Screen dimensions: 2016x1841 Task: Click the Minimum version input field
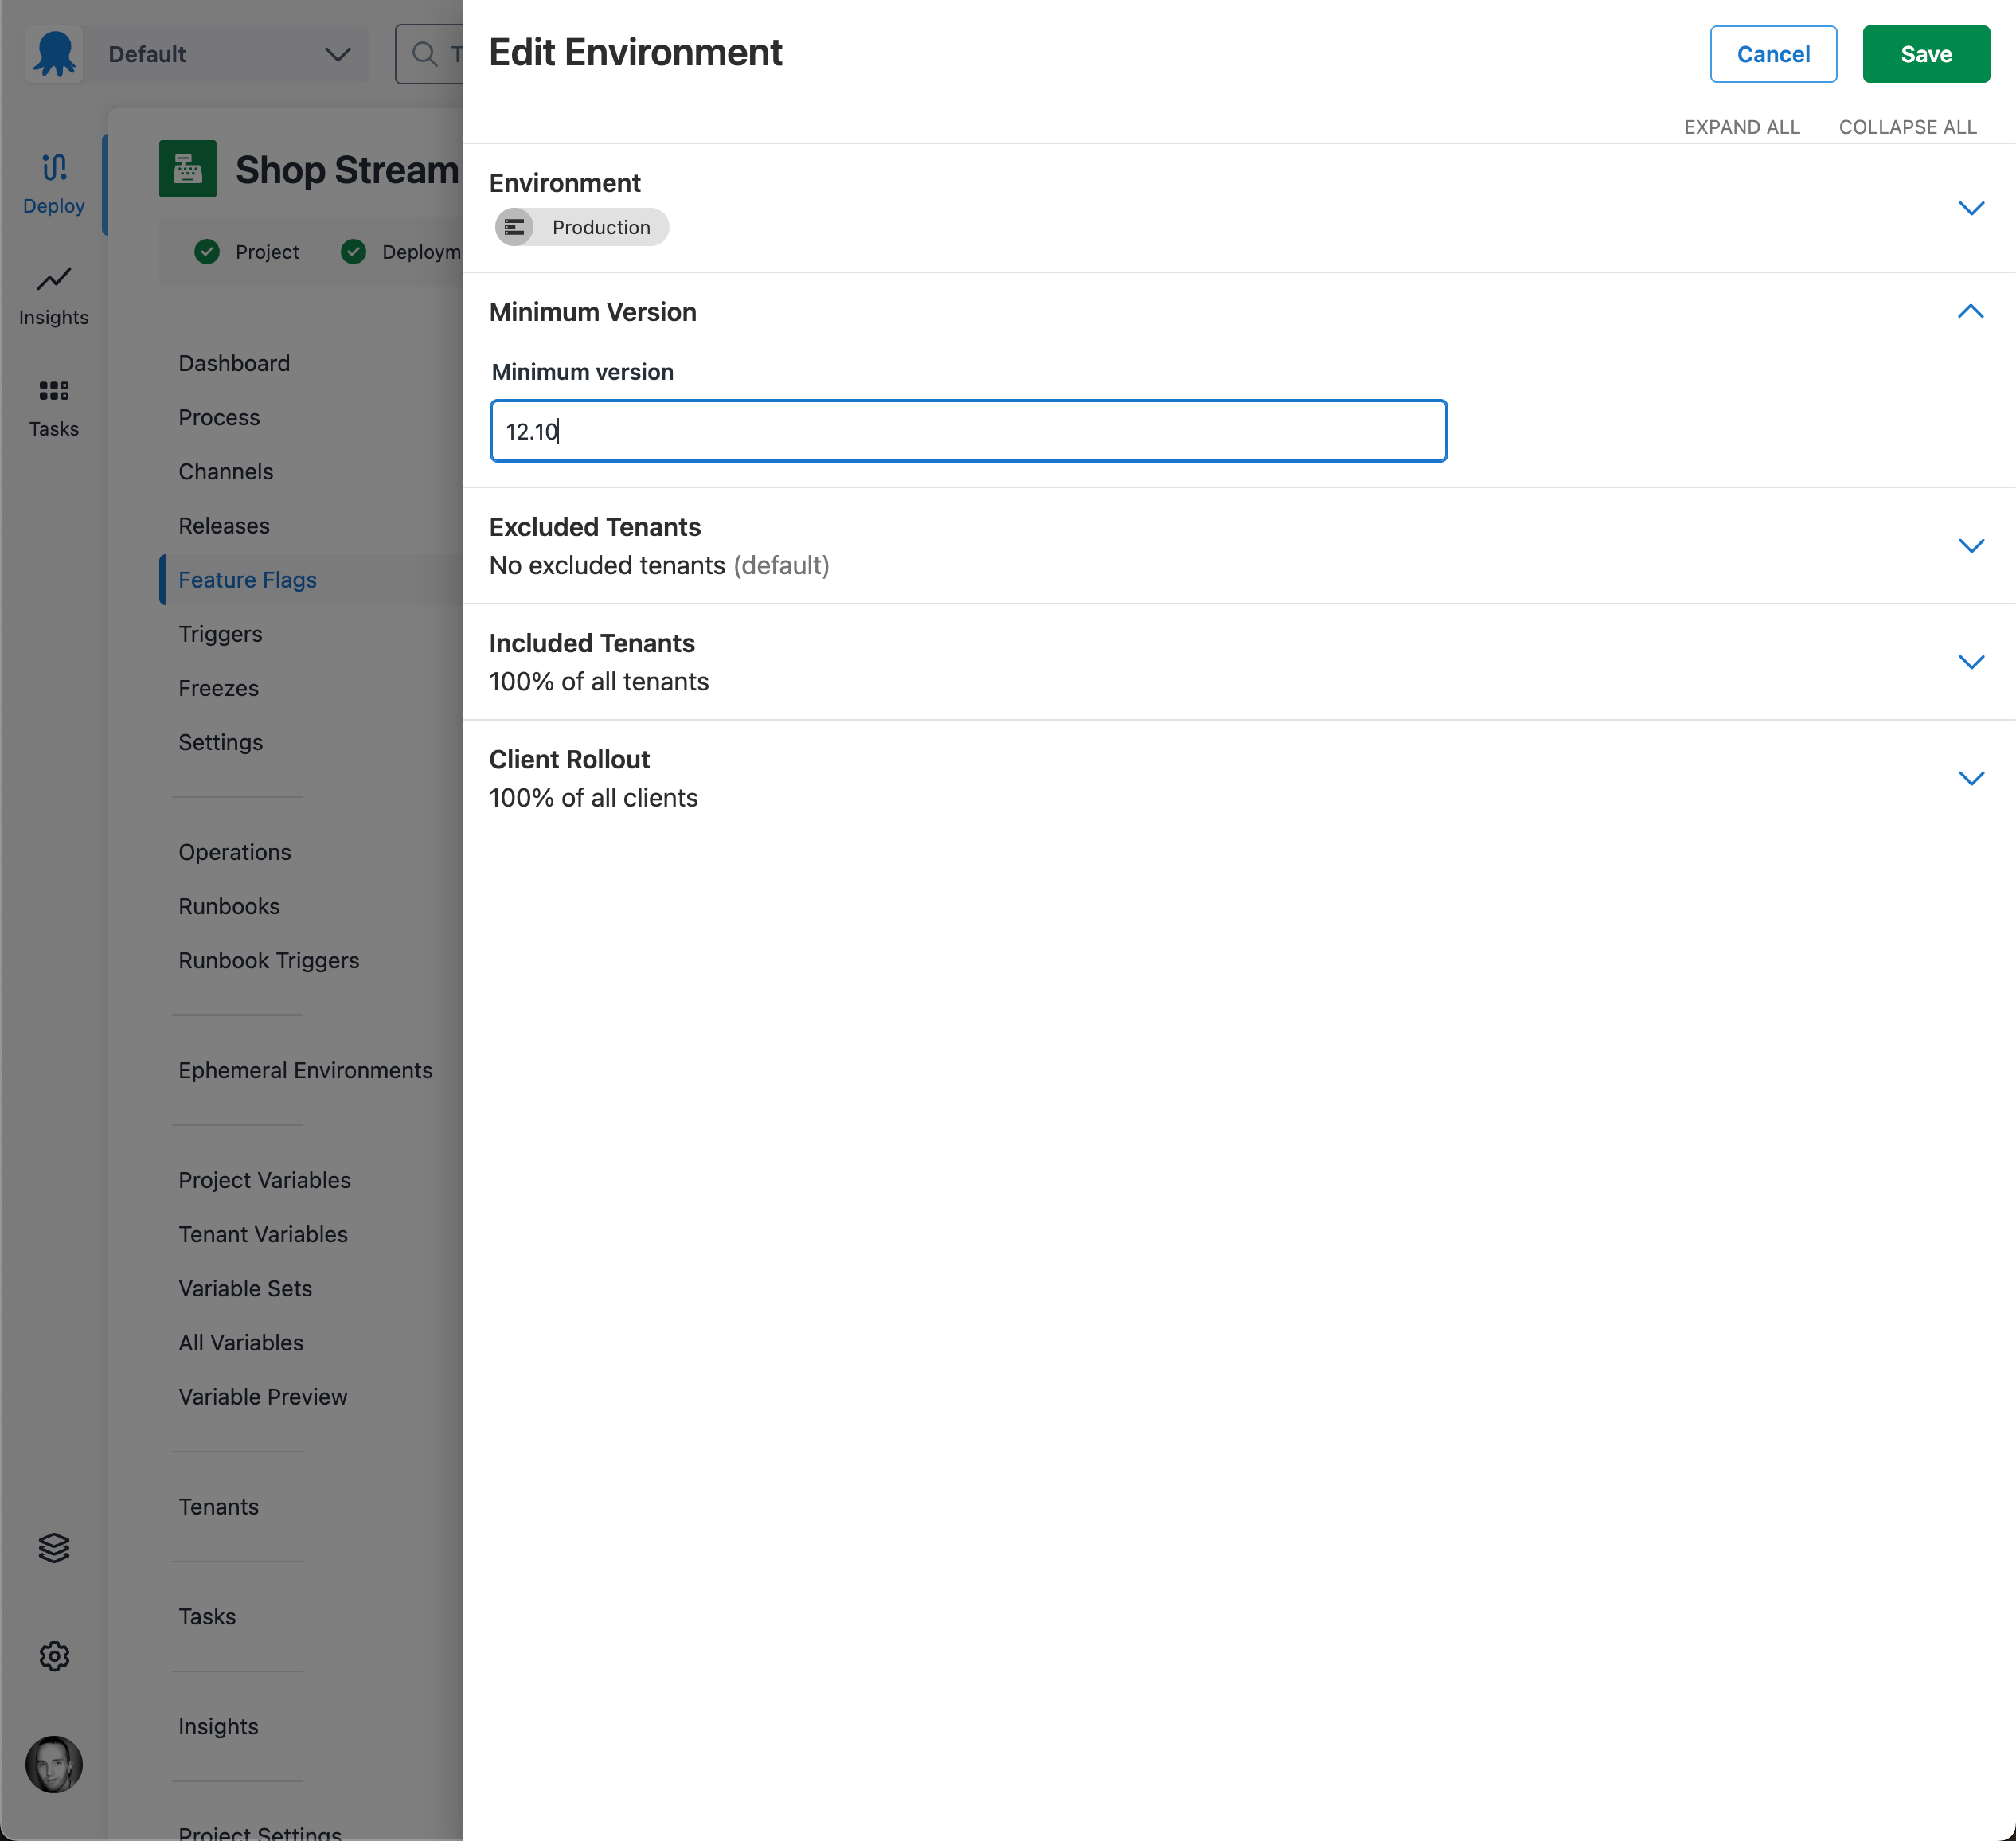click(968, 431)
